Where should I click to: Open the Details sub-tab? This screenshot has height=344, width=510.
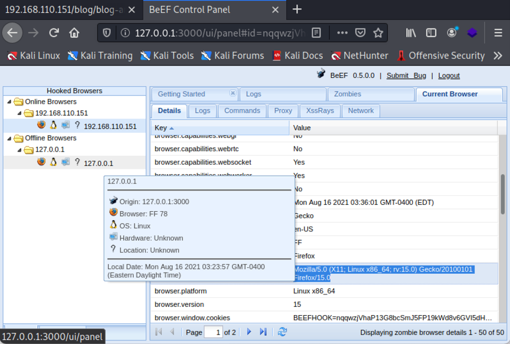tap(169, 110)
